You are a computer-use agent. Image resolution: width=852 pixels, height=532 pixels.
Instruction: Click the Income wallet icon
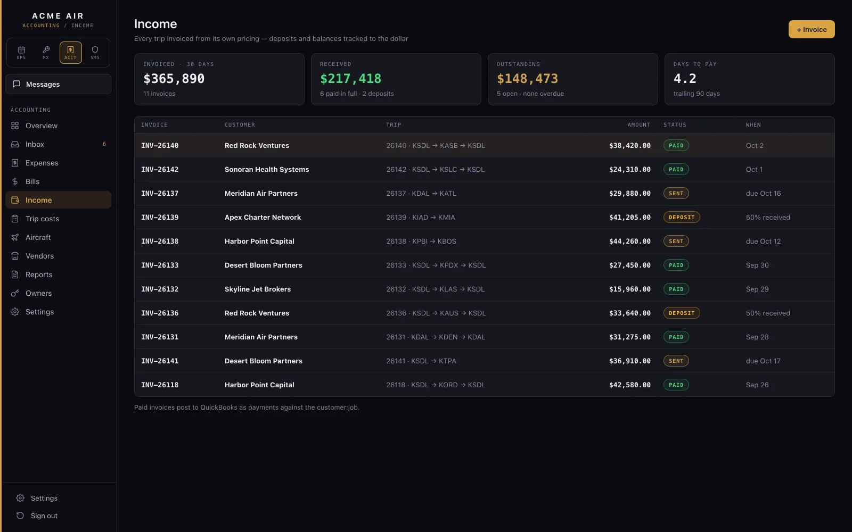(x=15, y=200)
